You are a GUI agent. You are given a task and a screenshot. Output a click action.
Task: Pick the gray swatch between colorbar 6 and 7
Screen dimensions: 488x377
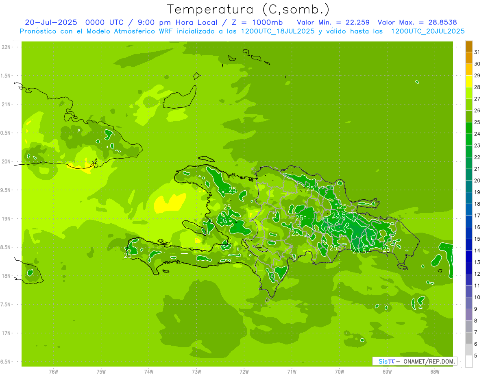469,338
